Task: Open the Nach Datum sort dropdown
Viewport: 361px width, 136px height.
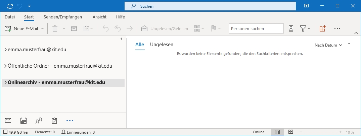Action: pos(328,45)
